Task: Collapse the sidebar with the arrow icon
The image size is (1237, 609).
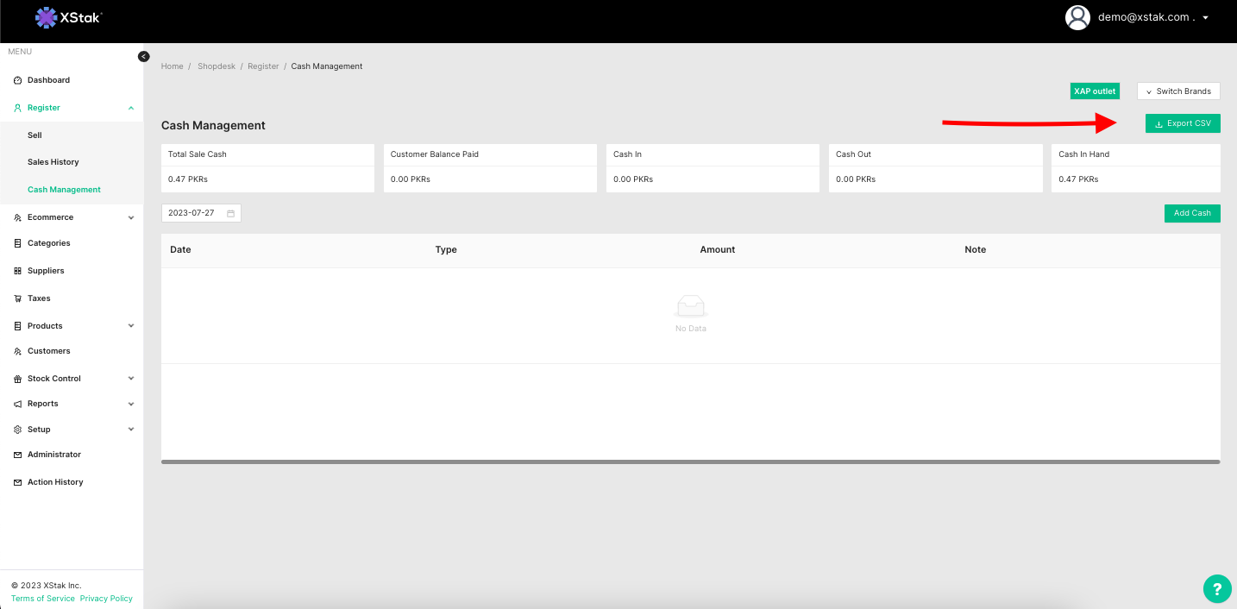Action: click(144, 56)
